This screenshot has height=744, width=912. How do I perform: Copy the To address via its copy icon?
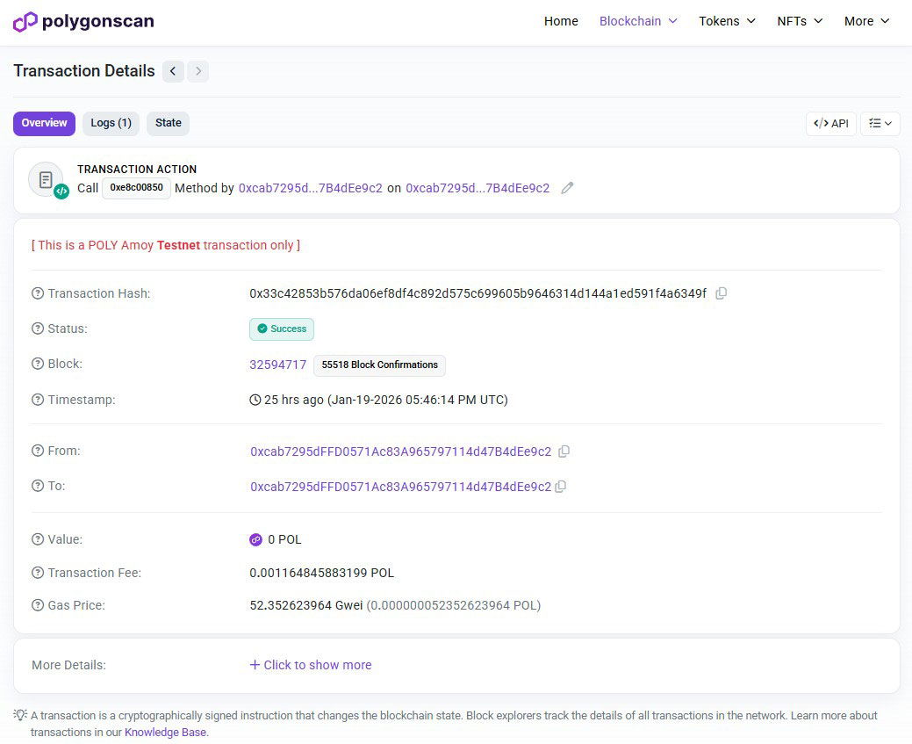click(561, 487)
